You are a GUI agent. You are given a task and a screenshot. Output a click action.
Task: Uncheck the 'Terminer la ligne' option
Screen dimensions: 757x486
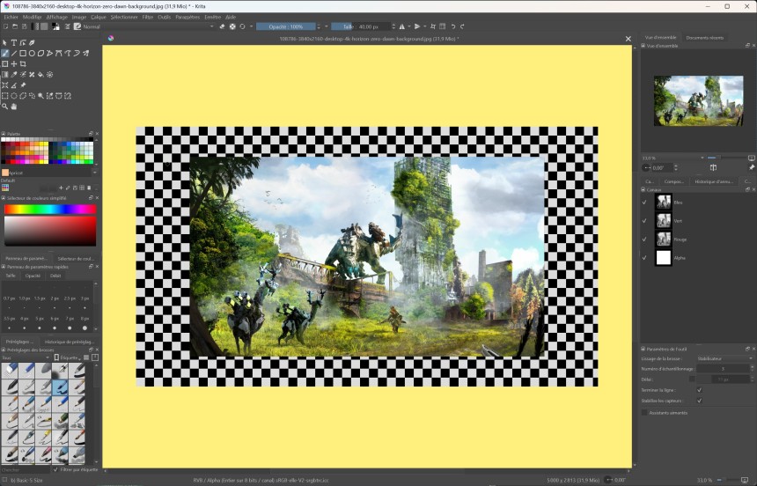click(699, 389)
